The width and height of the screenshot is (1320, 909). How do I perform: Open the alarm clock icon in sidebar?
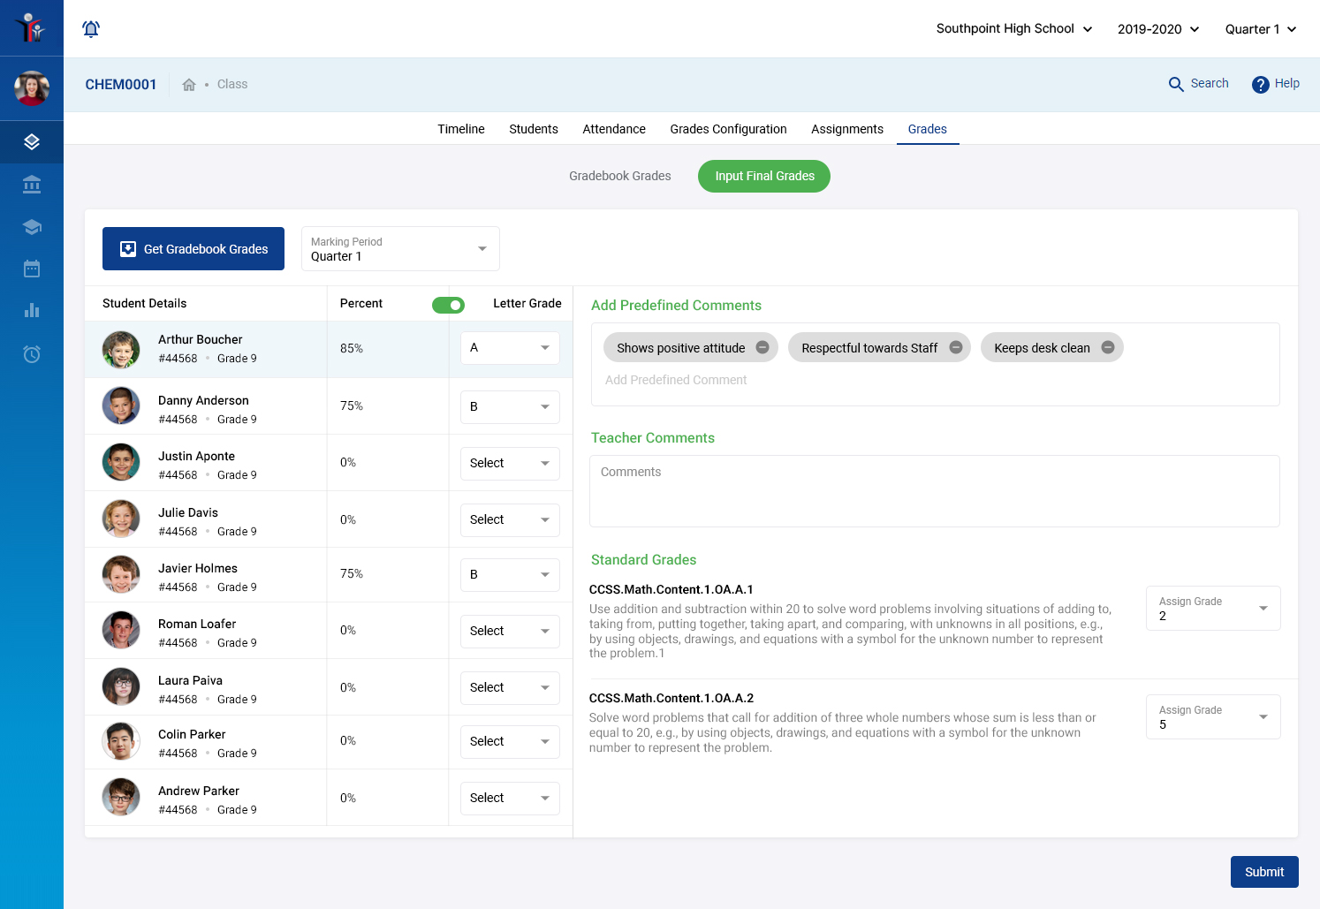[x=32, y=353]
